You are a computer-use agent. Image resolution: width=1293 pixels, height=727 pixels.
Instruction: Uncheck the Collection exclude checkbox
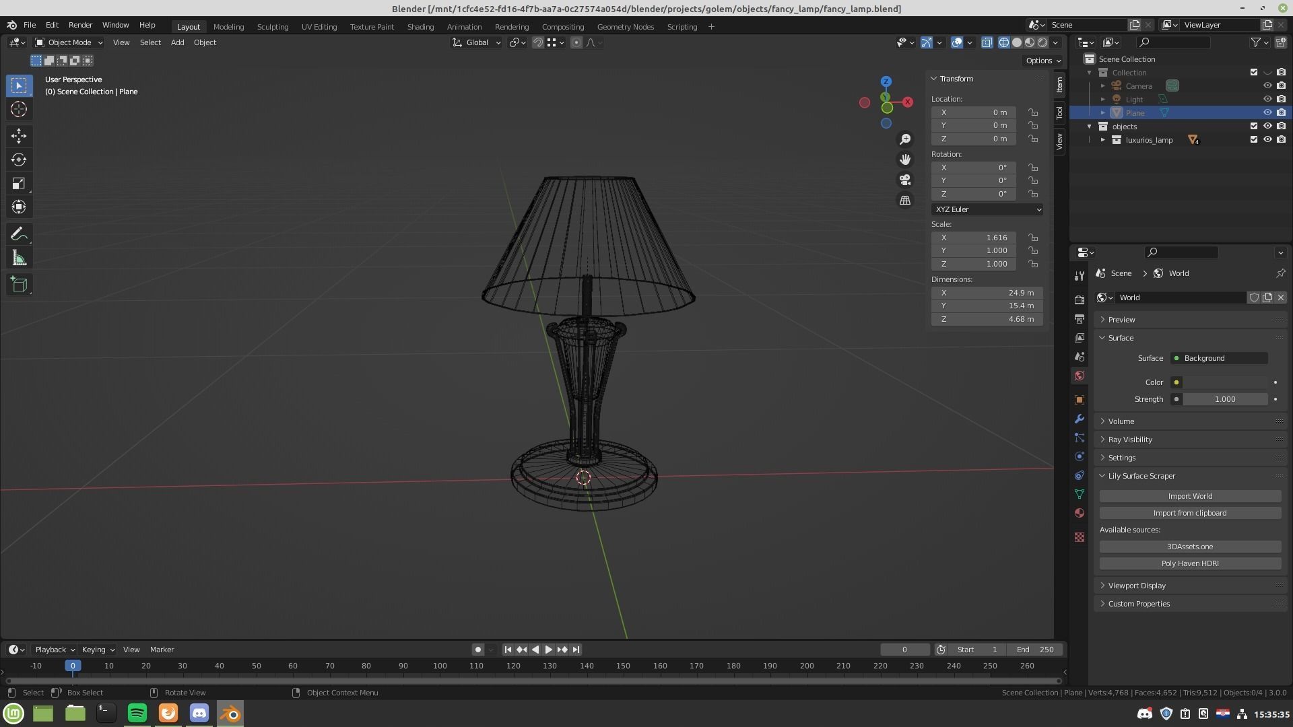point(1254,72)
